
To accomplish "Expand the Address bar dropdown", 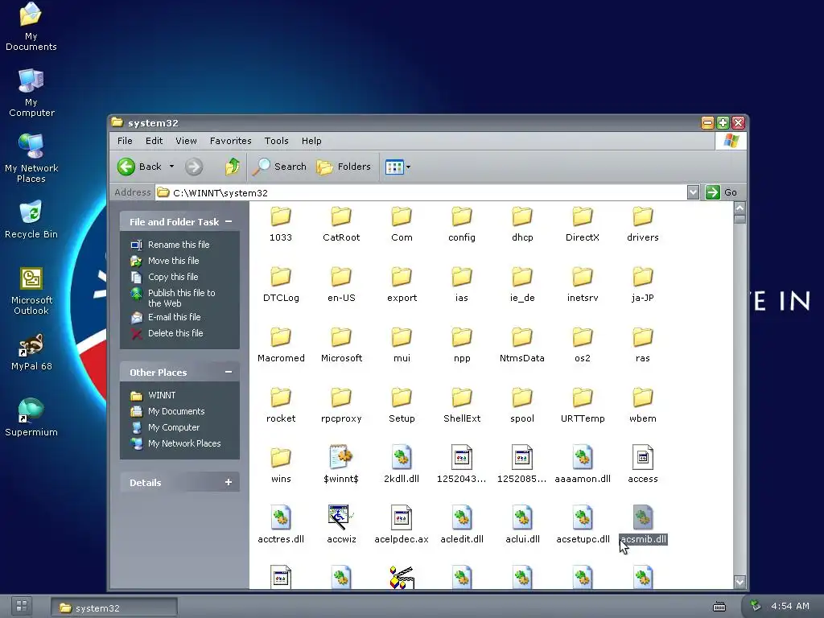I will click(693, 192).
